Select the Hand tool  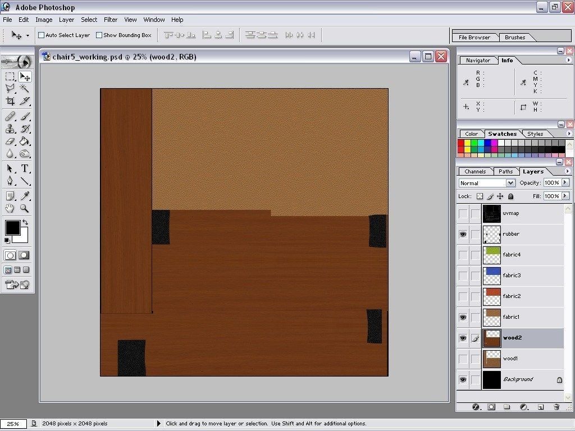coord(10,209)
